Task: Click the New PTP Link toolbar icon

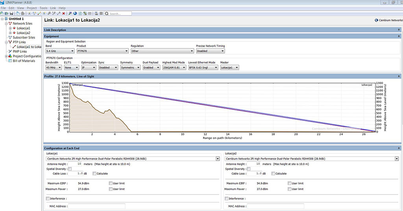Action: click(x=39, y=13)
